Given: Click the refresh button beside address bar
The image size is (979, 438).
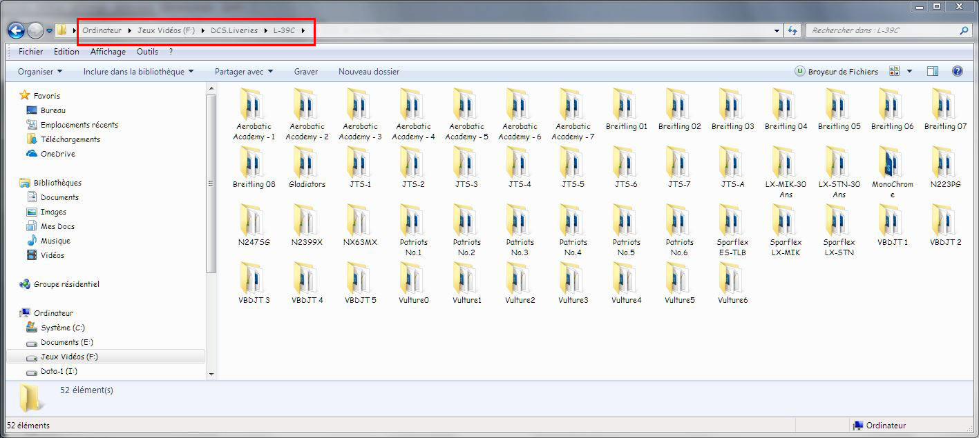Looking at the screenshot, I should pyautogui.click(x=792, y=30).
